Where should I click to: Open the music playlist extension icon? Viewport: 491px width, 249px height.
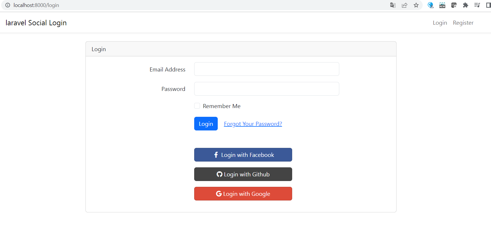coord(477,5)
